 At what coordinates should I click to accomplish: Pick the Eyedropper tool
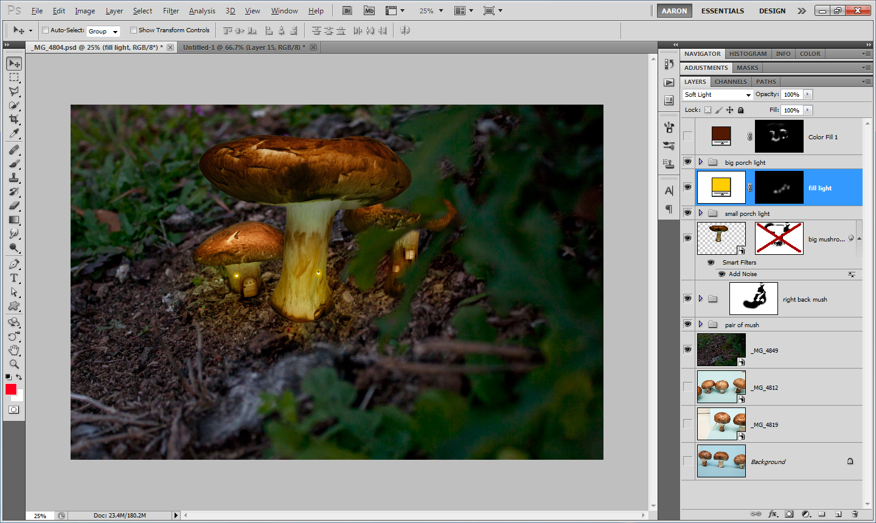[14, 134]
